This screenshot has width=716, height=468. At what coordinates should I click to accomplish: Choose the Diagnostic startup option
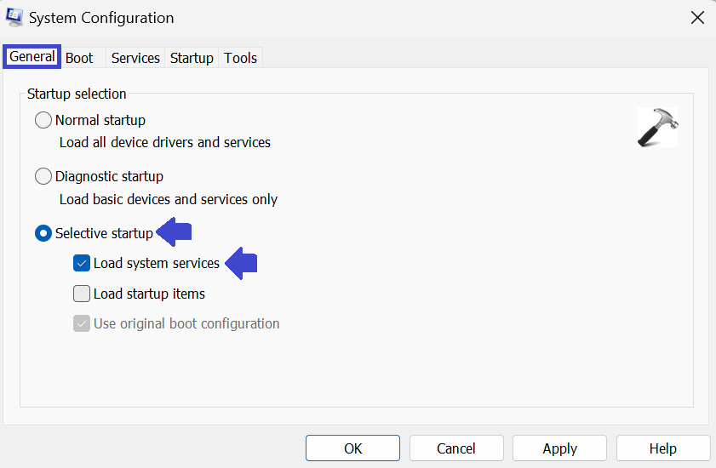[x=43, y=176]
